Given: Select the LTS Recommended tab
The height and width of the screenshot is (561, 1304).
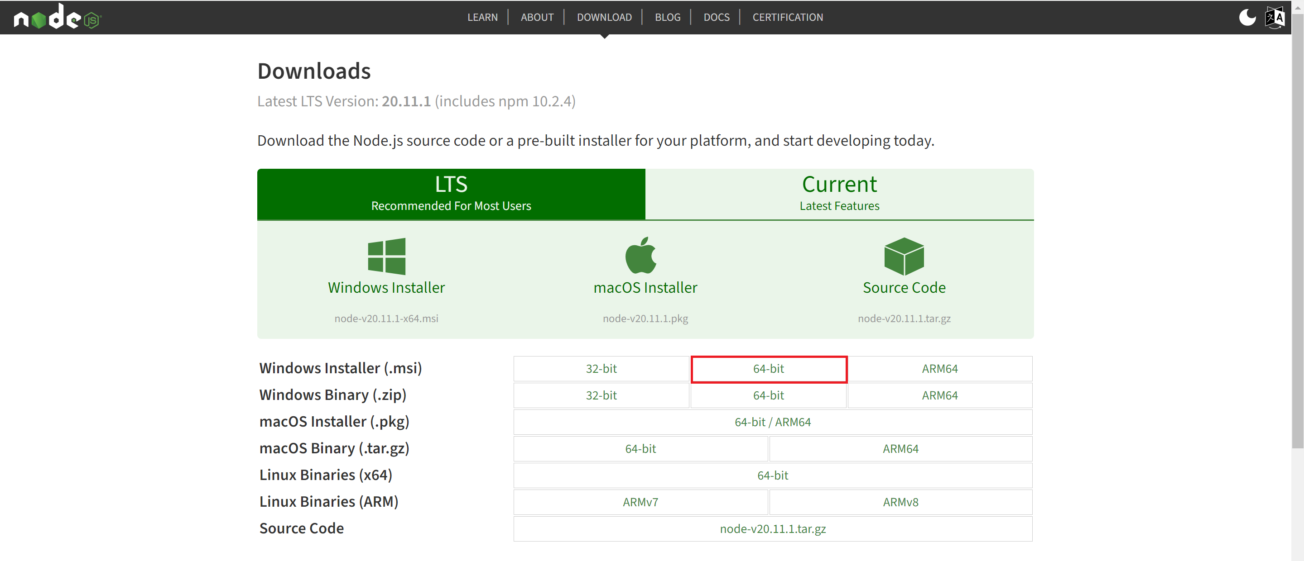Looking at the screenshot, I should click(451, 194).
